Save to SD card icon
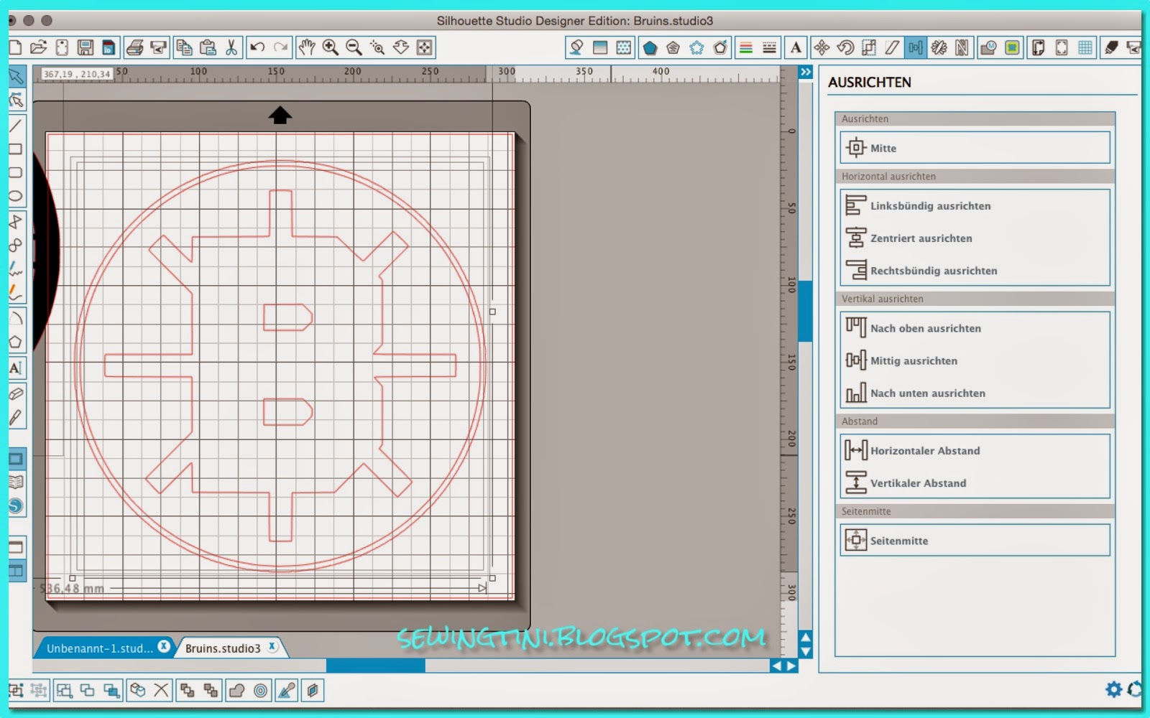1150x718 pixels. point(109,47)
